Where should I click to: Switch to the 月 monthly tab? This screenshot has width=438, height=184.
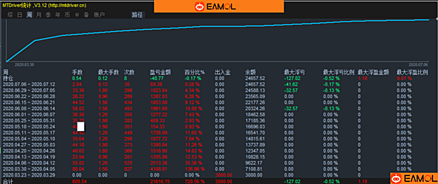click(39, 15)
